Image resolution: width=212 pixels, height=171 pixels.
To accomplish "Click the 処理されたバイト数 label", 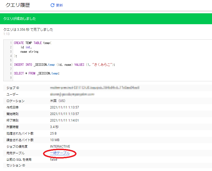I will pos(20,133).
